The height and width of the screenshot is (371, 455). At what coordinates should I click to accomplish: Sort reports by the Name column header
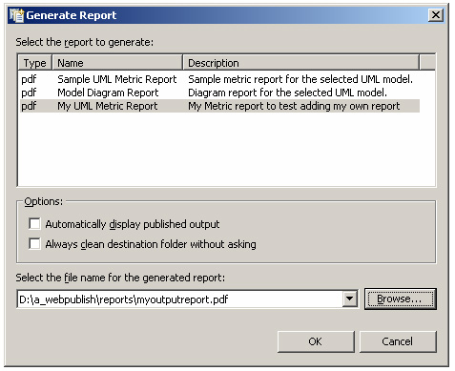(x=117, y=63)
